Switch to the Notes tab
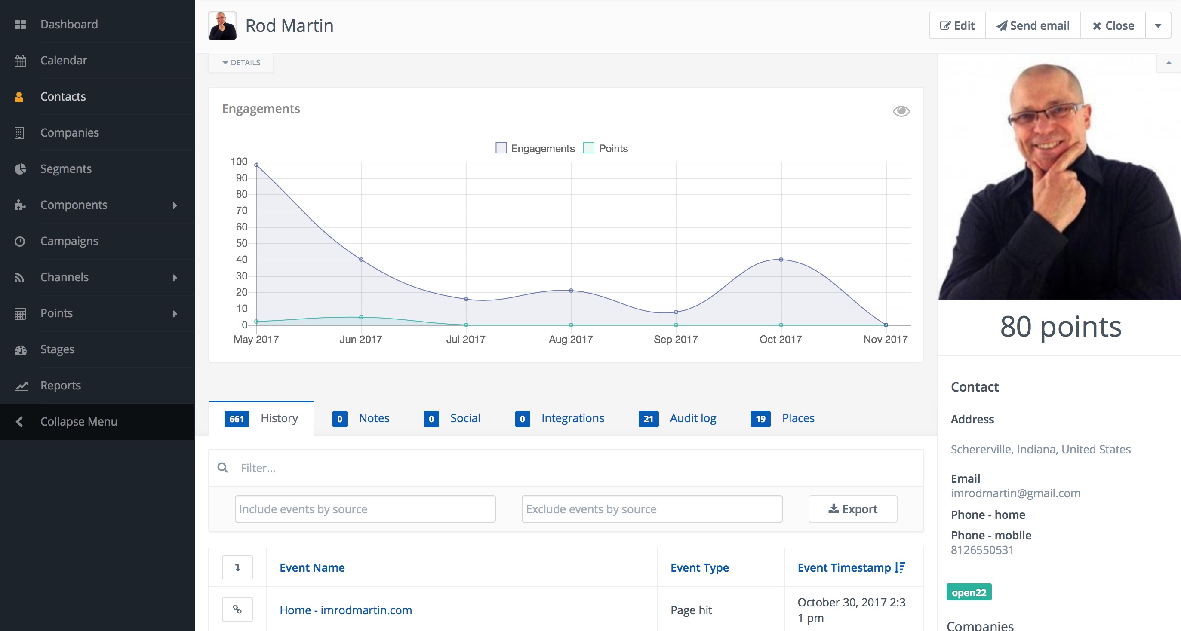The width and height of the screenshot is (1181, 631). click(x=361, y=418)
